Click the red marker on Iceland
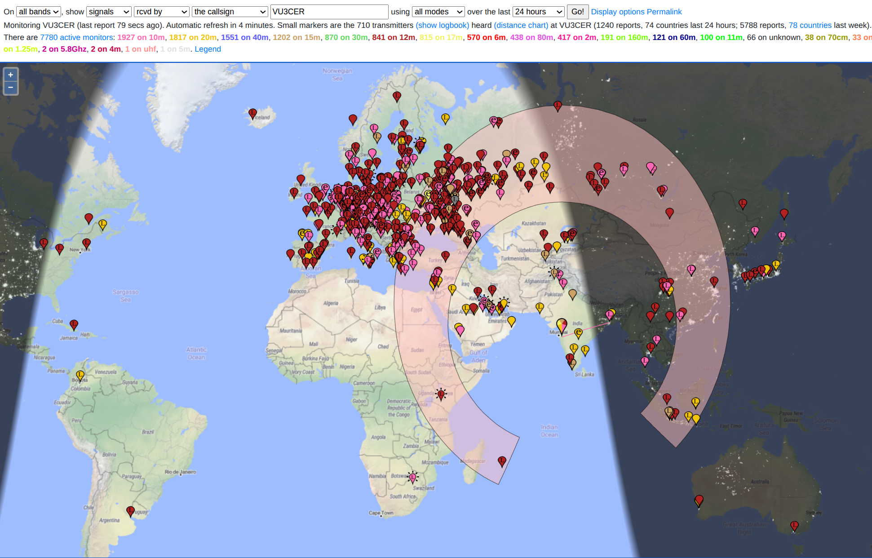The height and width of the screenshot is (558, 872). coord(252,113)
